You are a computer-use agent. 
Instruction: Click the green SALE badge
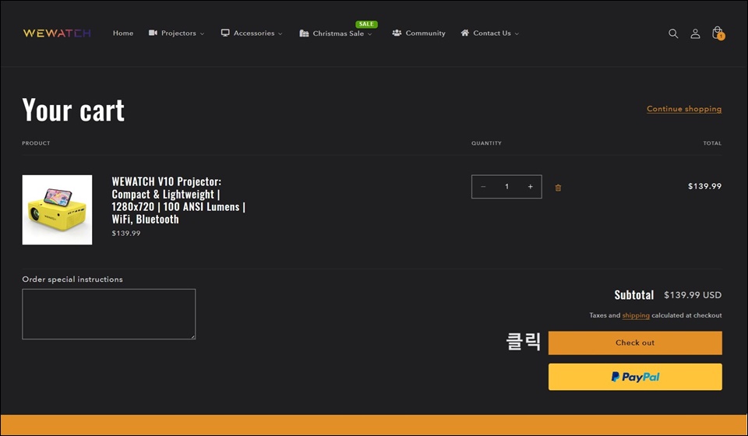[366, 24]
